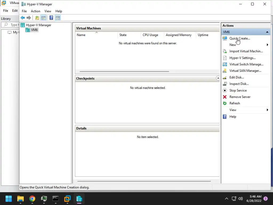The width and height of the screenshot is (273, 205).
Task: Click the Virtual SAN Manager icon
Action: (225, 71)
